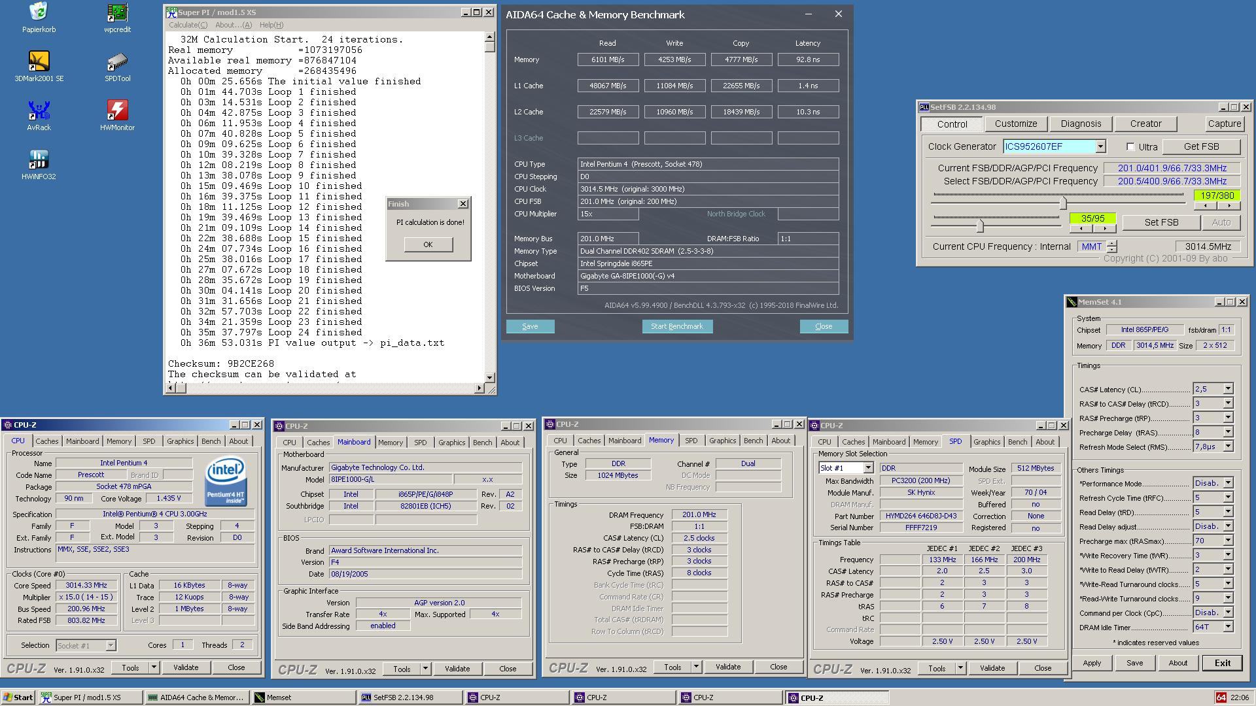
Task: Step the 35/95 value left arrow
Action: [1081, 229]
